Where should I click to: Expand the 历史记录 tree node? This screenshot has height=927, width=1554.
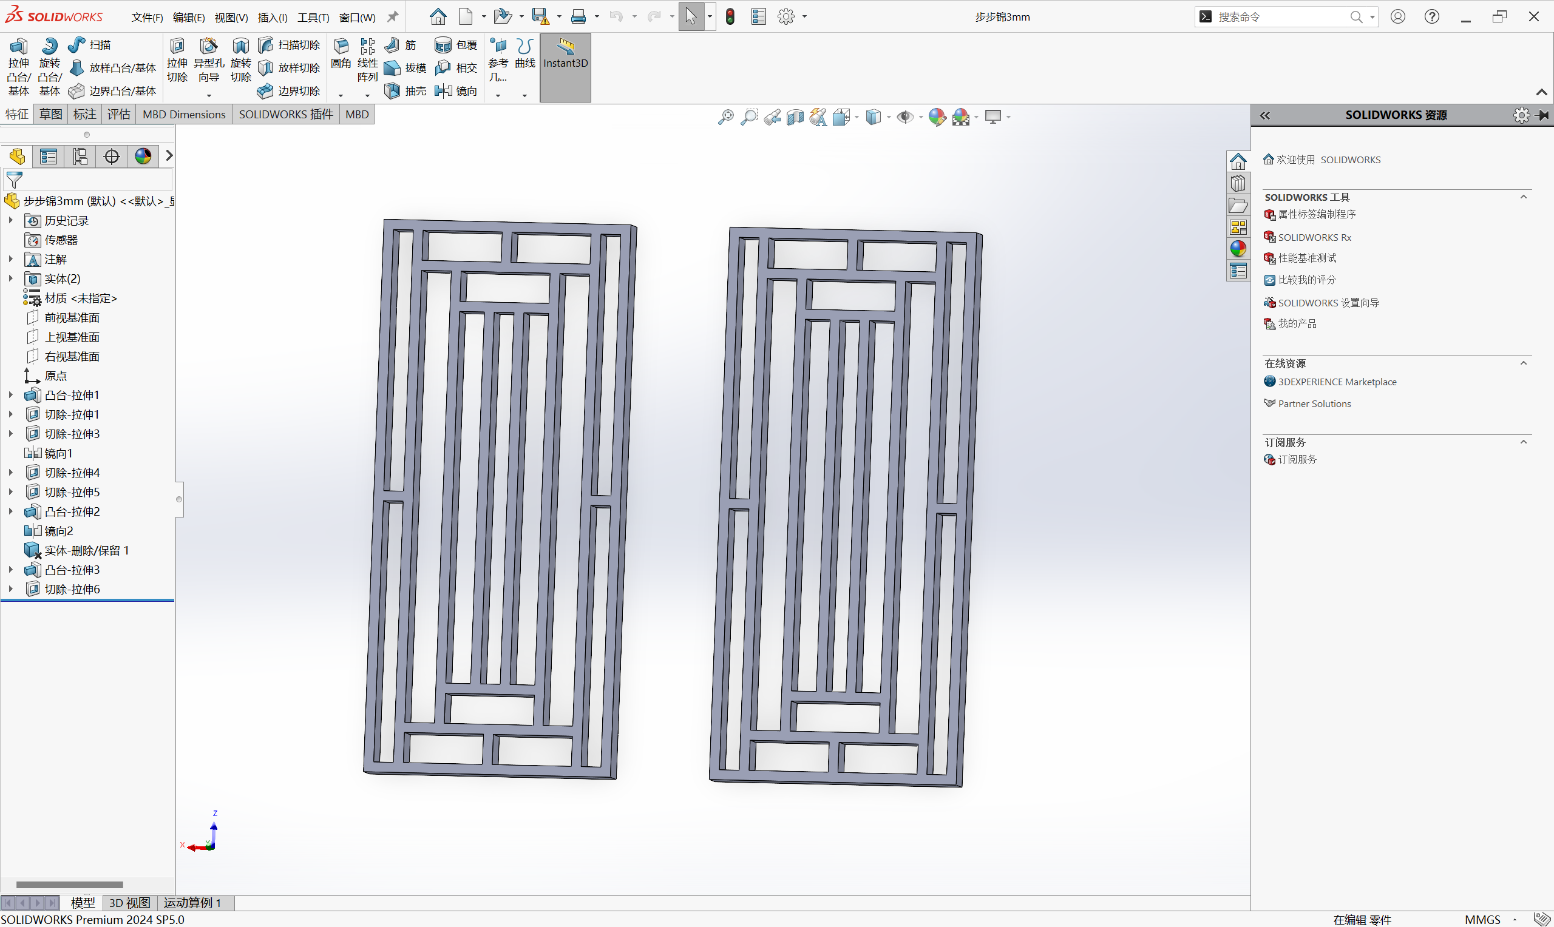click(10, 220)
